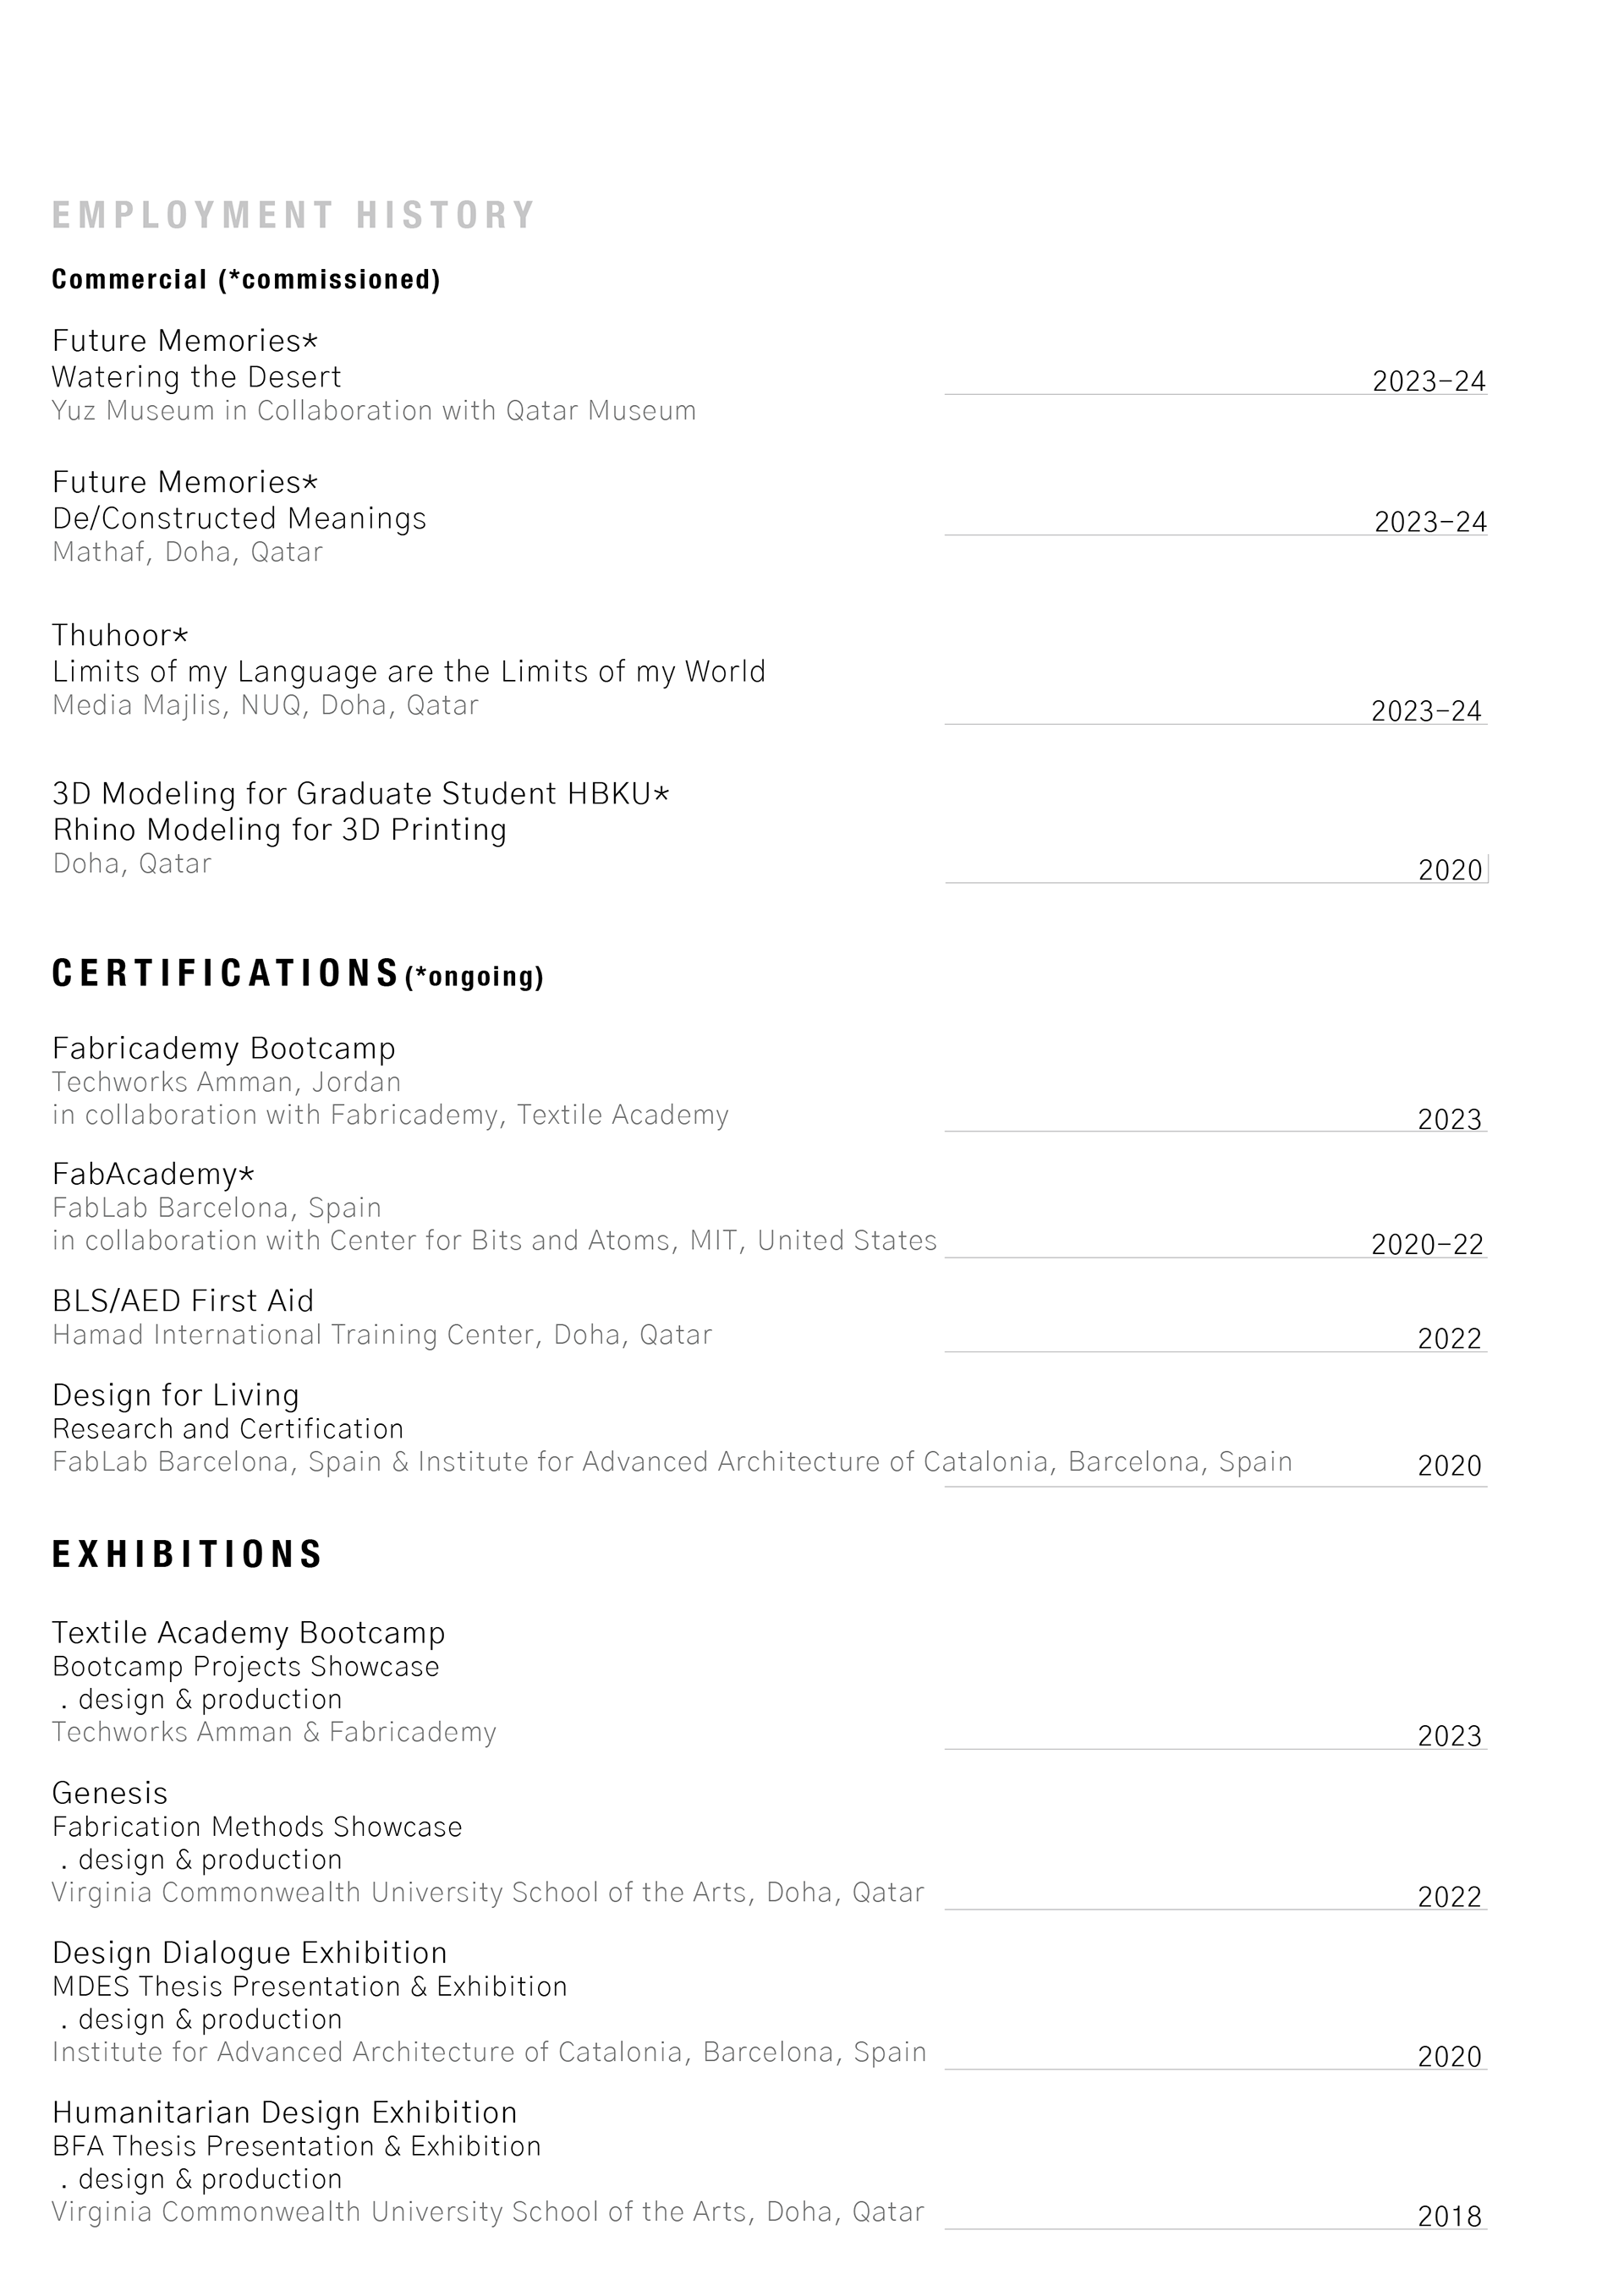The image size is (1624, 2296).
Task: Select the Design for Living title
Action: [176, 1395]
